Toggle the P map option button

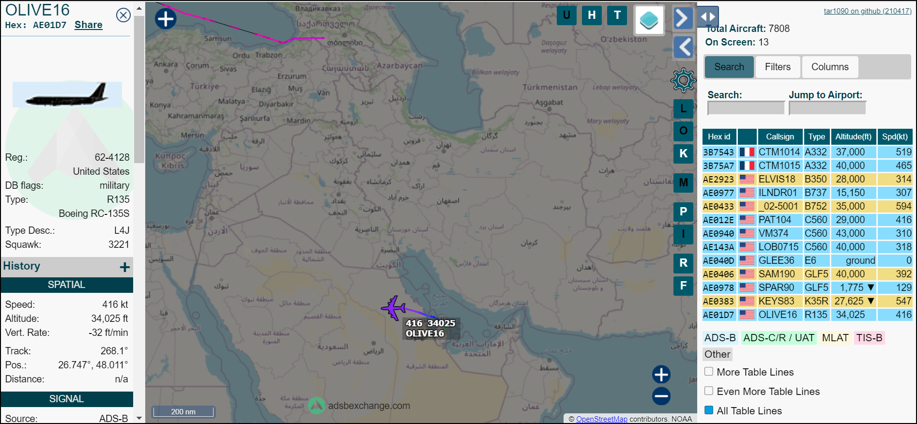tap(683, 212)
